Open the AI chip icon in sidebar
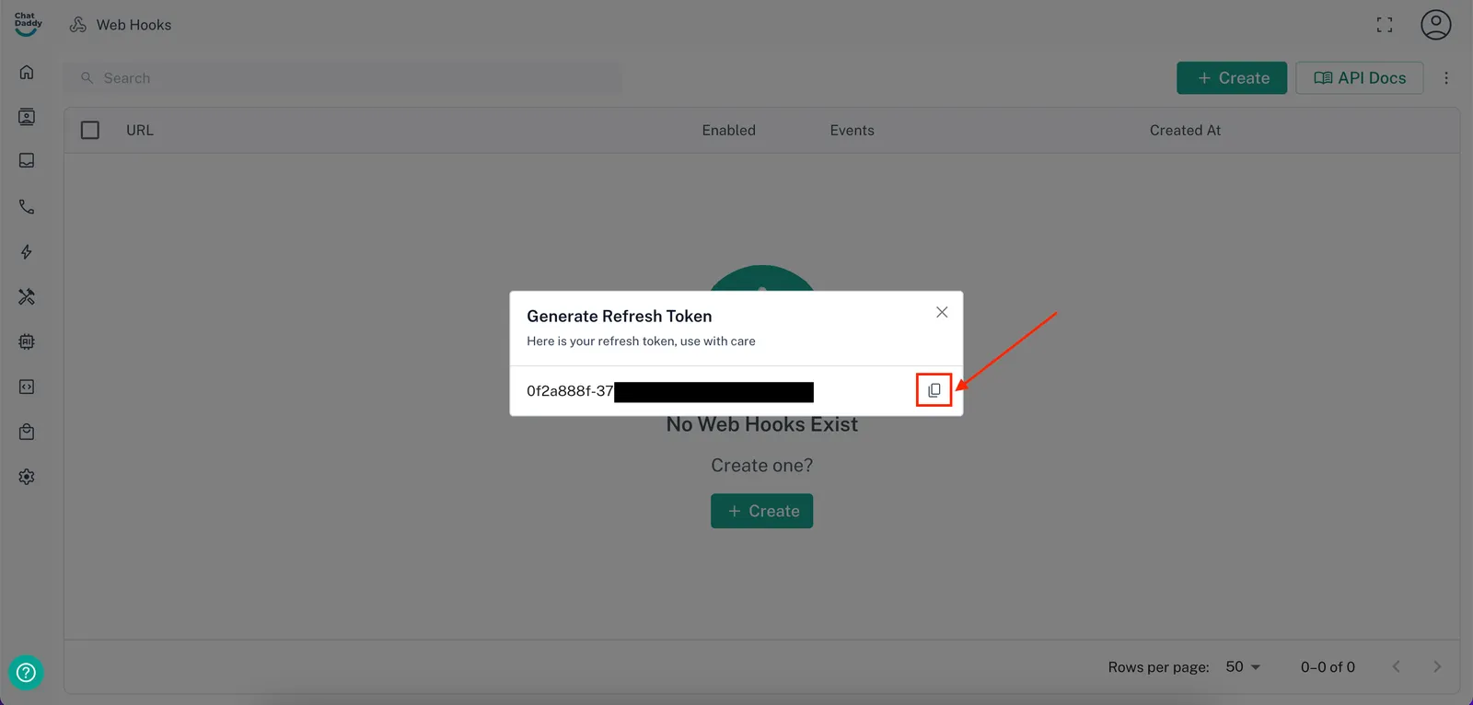Screen dimensions: 1473x705 tap(27, 341)
